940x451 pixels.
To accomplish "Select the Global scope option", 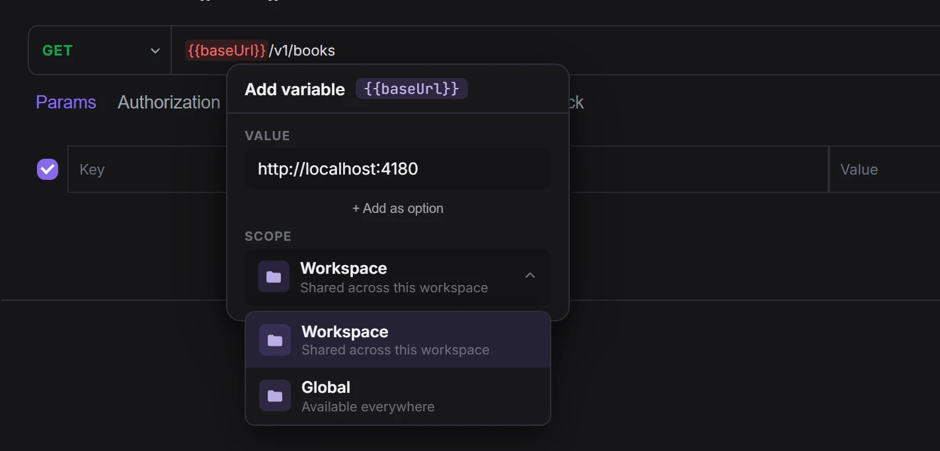I will click(x=398, y=395).
